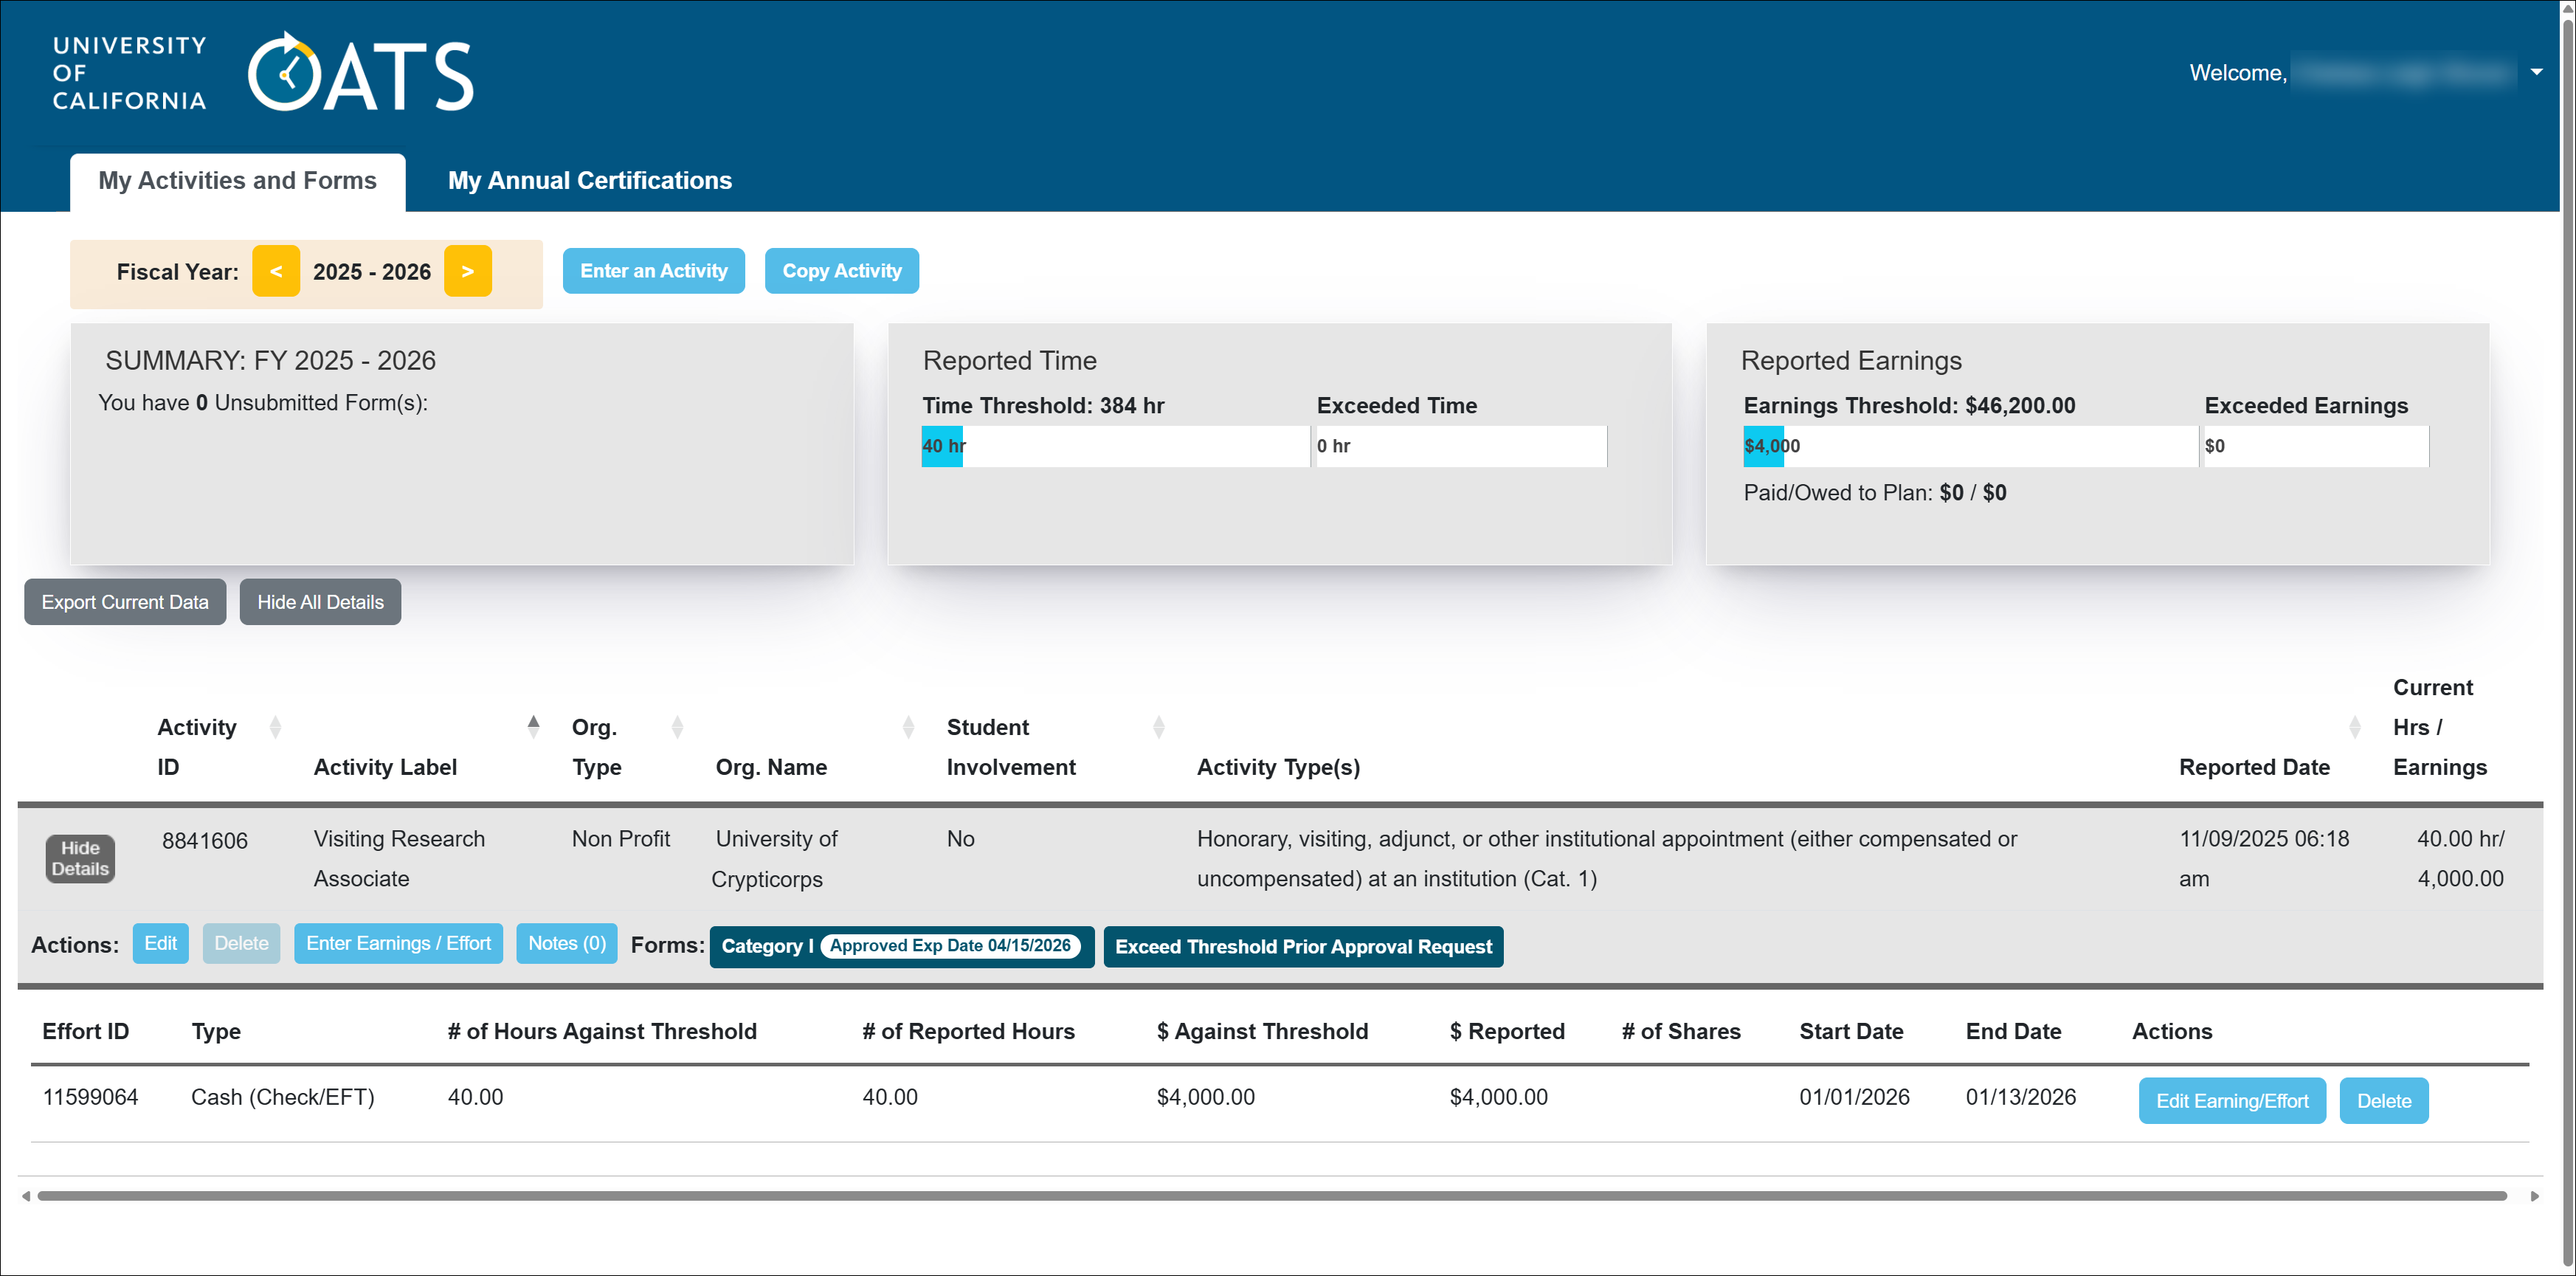Viewport: 2576px width, 1276px height.
Task: Go to next fiscal year arrow
Action: click(467, 271)
